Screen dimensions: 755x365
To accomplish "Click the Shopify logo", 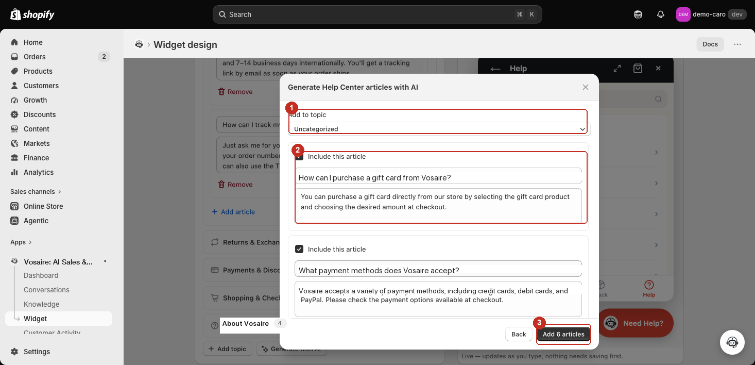I will pyautogui.click(x=32, y=14).
